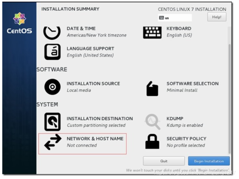Click 'English (United States)' status text
This screenshot has width=239, height=179.
(90, 55)
